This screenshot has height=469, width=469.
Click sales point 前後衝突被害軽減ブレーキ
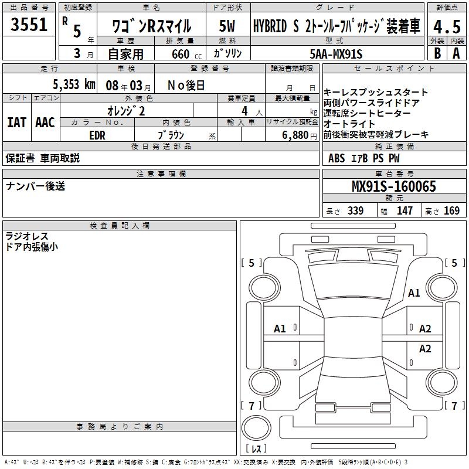(376, 134)
